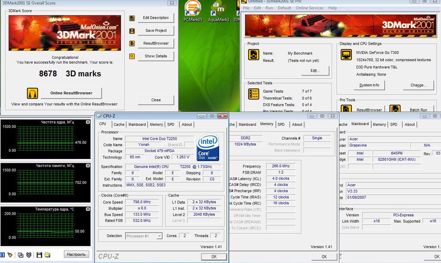Click the Level 2 cache value 2048 KBytes
This screenshot has width=441, height=263.
(205, 215)
